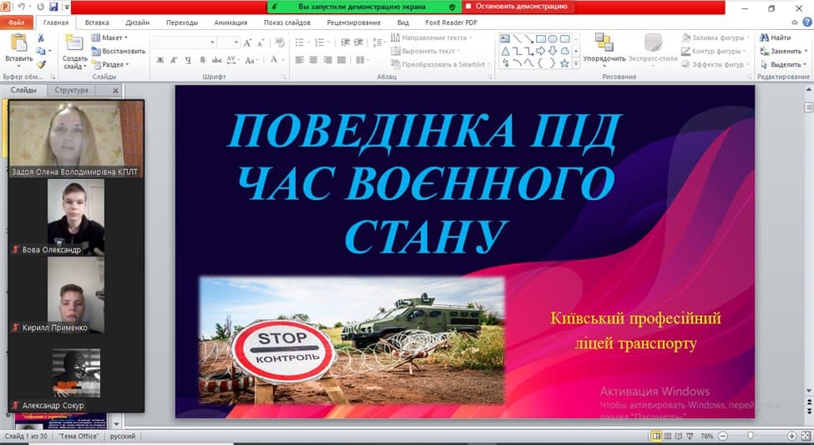The image size is (814, 445).
Task: Click the Center text alignment icon
Action: coord(314,60)
